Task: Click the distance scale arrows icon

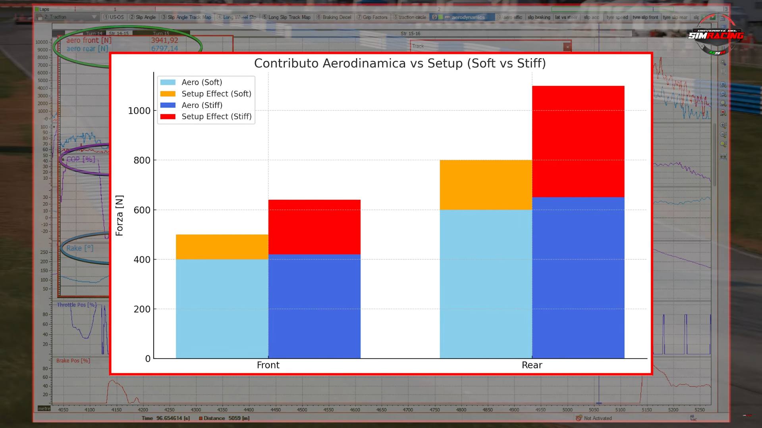Action: pyautogui.click(x=723, y=157)
